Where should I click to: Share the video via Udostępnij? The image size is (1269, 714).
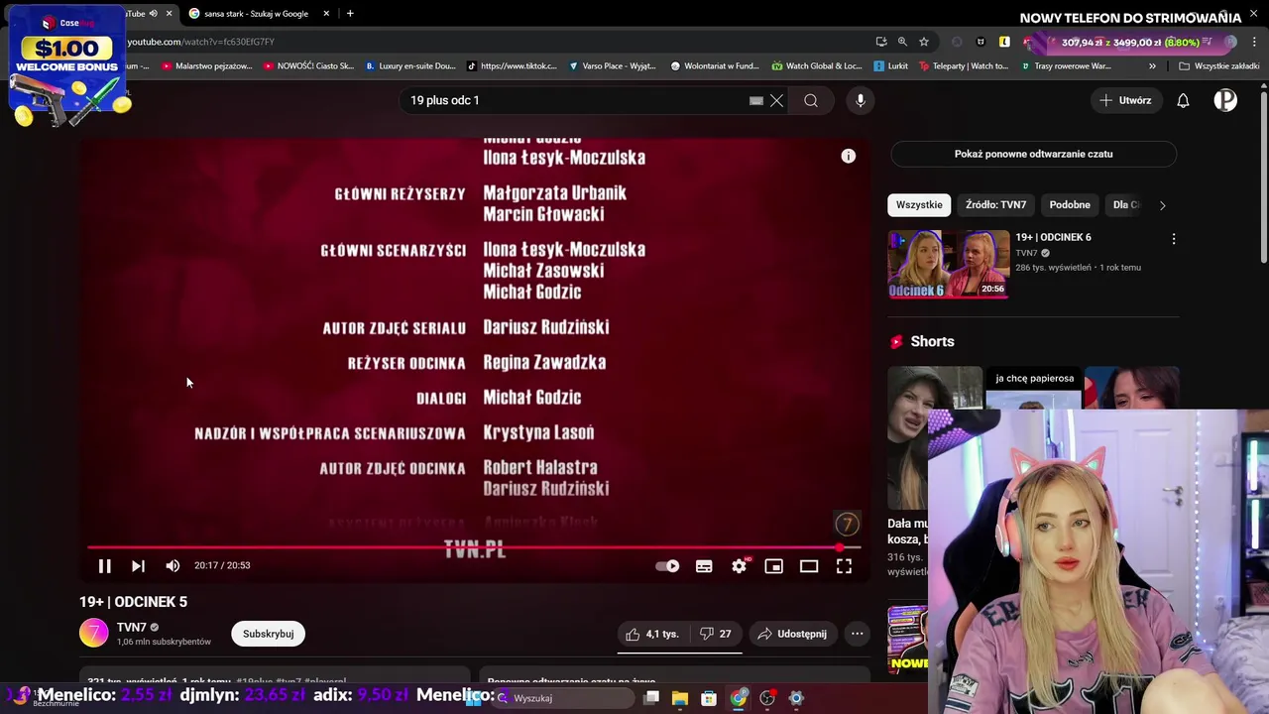[792, 634]
